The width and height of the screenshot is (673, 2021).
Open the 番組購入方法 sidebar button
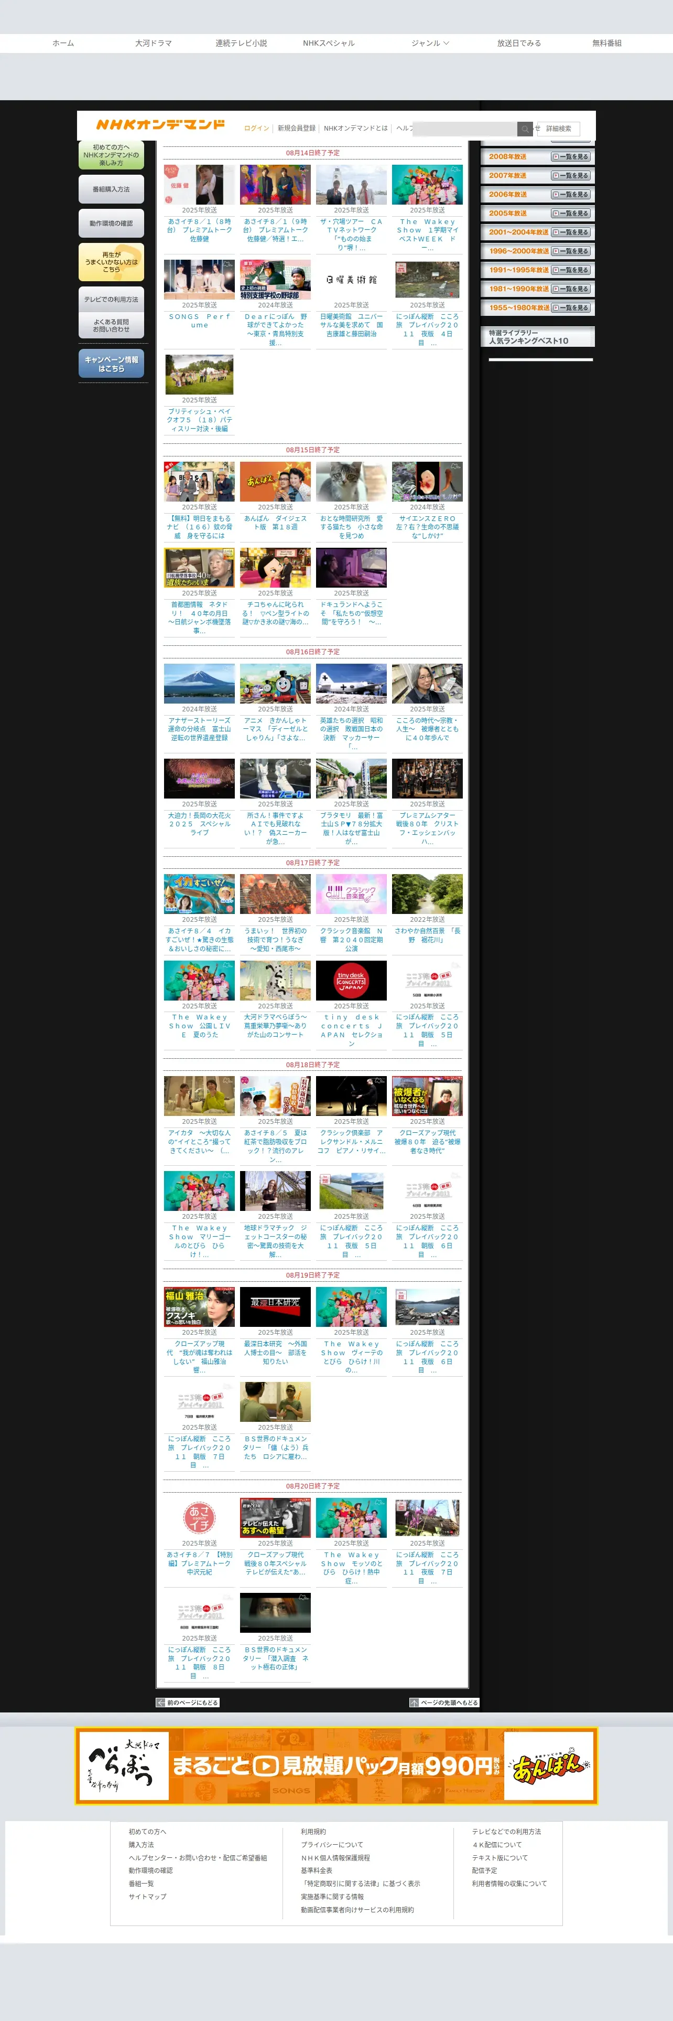click(111, 189)
